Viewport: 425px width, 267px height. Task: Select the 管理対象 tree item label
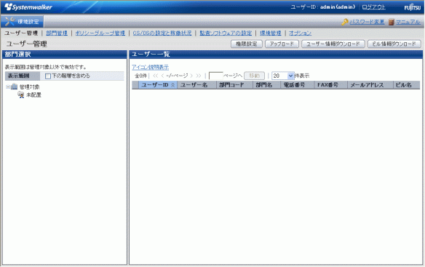[30, 87]
